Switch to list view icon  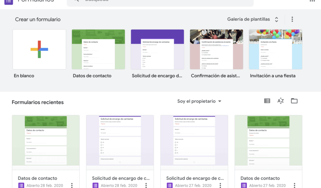(x=267, y=101)
